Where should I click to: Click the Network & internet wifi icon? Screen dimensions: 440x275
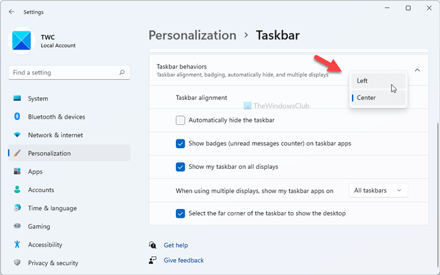[17, 135]
